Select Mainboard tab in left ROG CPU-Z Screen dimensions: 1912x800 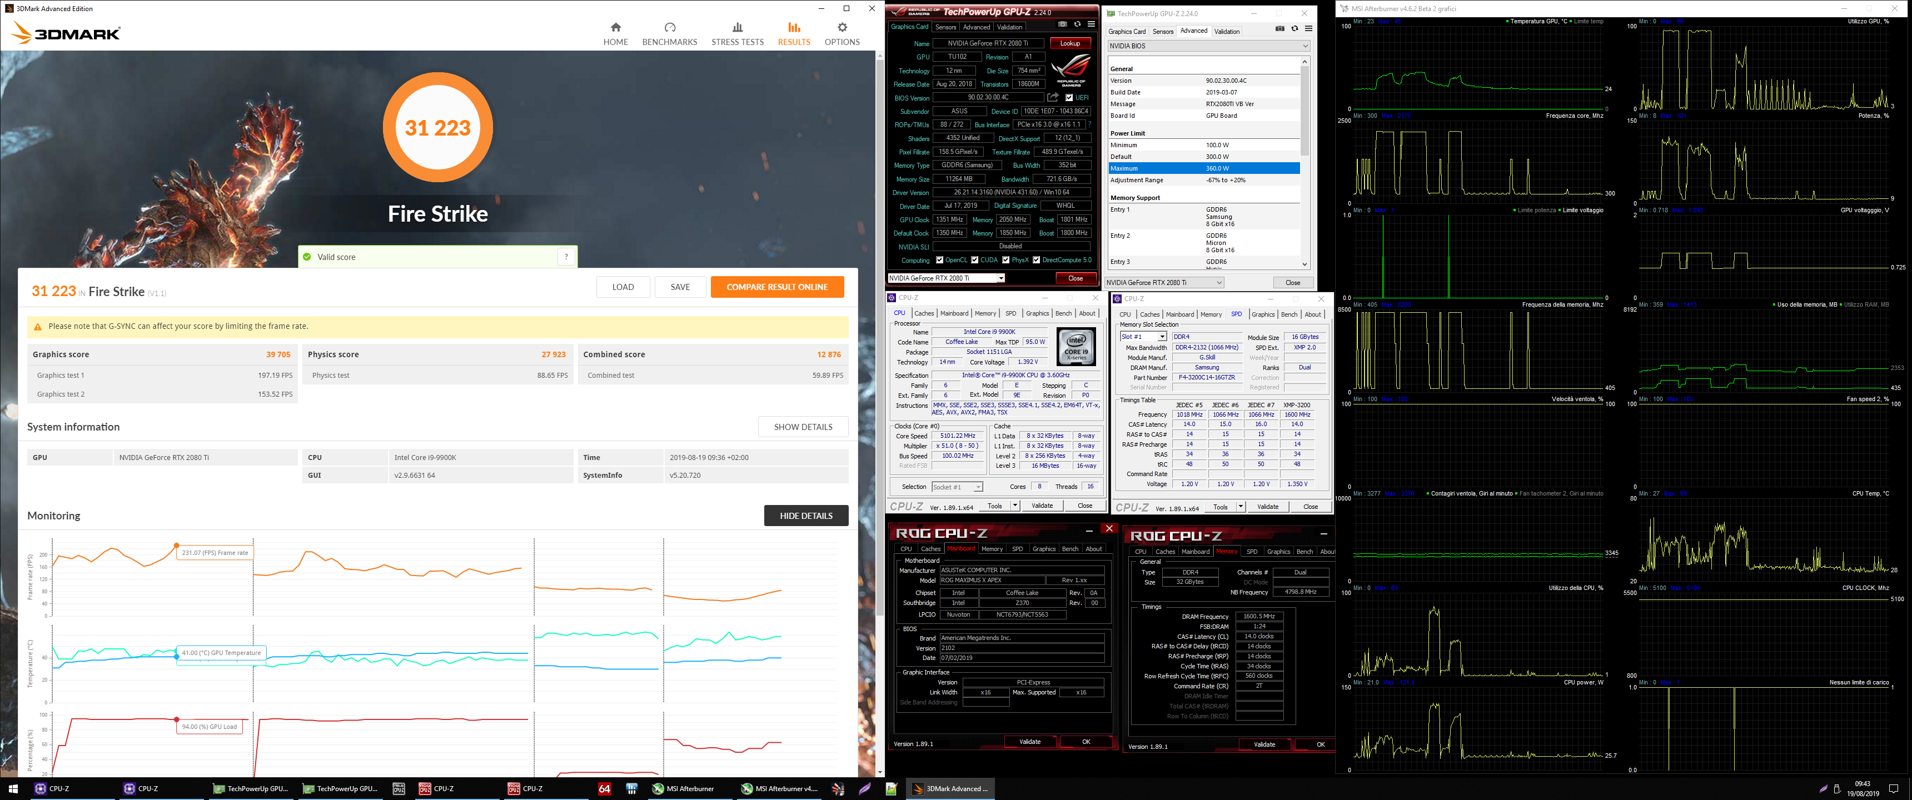tap(960, 548)
